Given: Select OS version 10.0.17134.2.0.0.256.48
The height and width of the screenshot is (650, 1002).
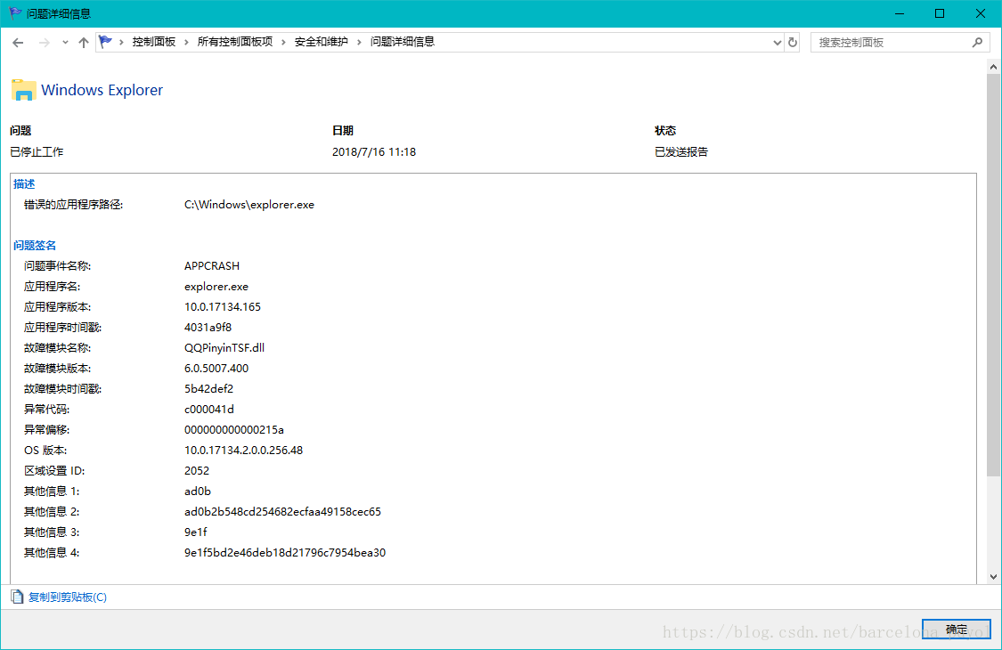Looking at the screenshot, I should click(243, 450).
